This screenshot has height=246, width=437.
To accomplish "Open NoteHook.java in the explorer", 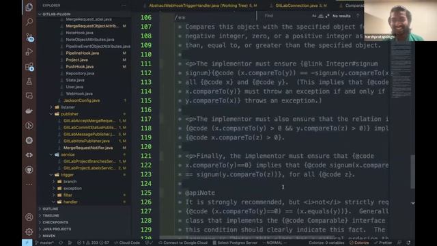I will (x=79, y=33).
